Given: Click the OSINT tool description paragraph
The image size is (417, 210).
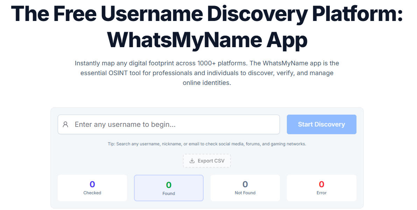Looking at the screenshot, I should pyautogui.click(x=207, y=73).
